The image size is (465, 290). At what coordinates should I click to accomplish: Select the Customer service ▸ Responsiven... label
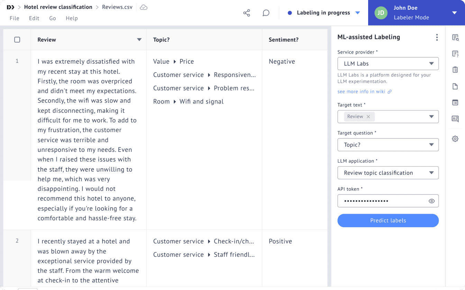coord(204,75)
